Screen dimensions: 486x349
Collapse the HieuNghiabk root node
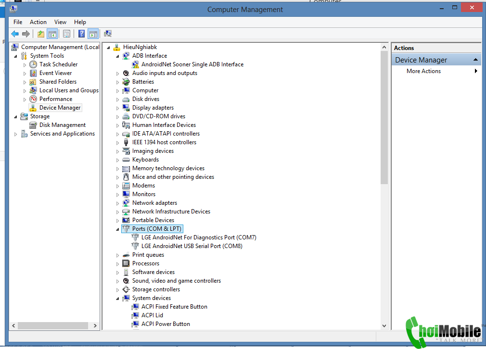(108, 48)
